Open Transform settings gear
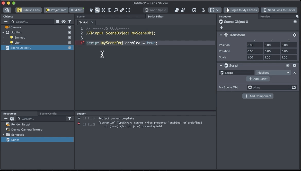301x171 pixels. pyautogui.click(x=295, y=35)
